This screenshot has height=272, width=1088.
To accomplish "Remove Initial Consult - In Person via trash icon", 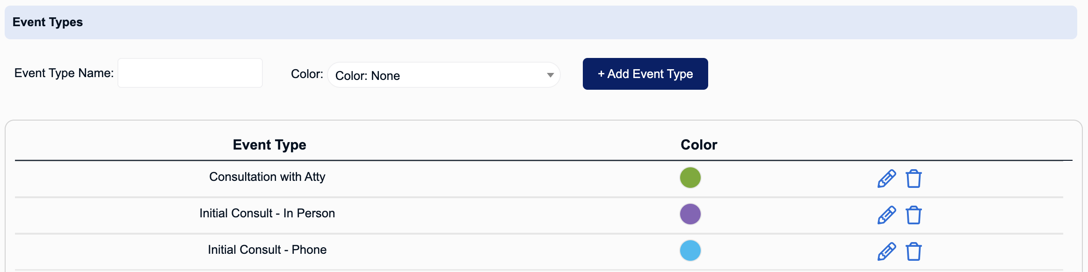I will point(914,215).
